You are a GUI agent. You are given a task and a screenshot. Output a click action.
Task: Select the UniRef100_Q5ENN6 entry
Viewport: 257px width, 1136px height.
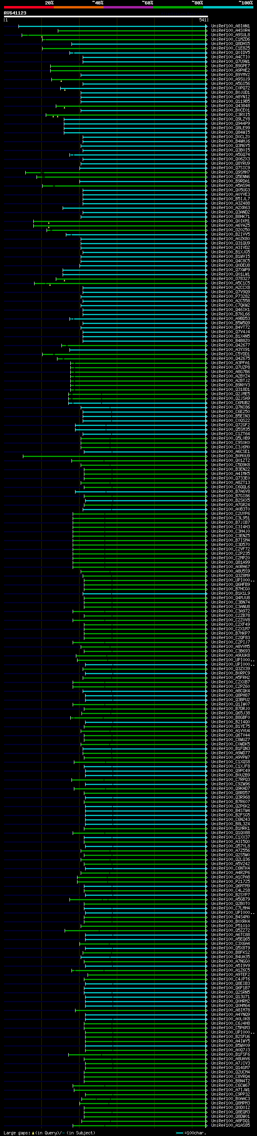230,177
